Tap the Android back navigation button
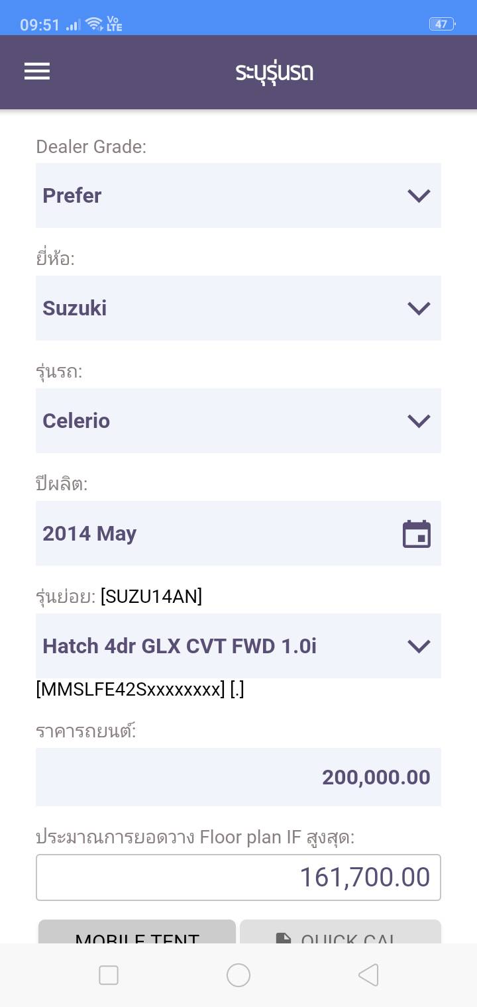477x1007 pixels. tap(368, 975)
